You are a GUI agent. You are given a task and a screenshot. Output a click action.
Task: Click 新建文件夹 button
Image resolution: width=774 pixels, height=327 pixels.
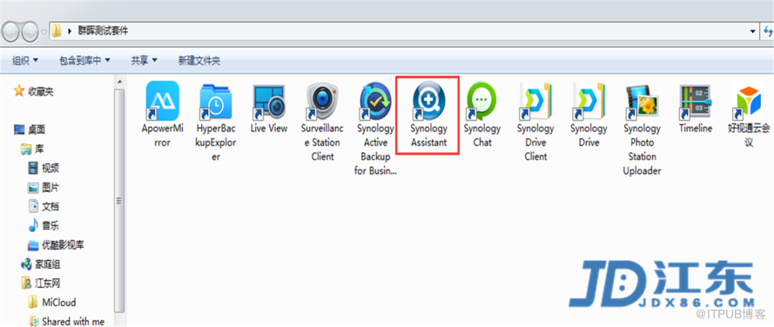pyautogui.click(x=199, y=61)
